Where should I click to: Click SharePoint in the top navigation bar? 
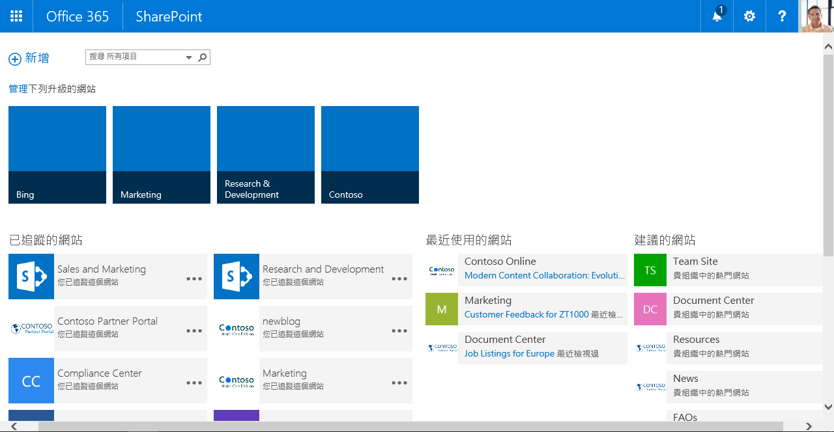[x=168, y=16]
